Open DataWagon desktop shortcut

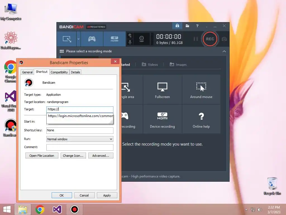11,40
